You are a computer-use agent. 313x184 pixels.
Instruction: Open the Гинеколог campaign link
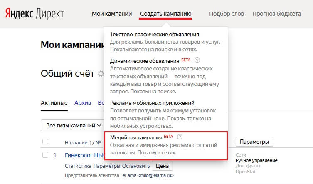click(x=85, y=155)
